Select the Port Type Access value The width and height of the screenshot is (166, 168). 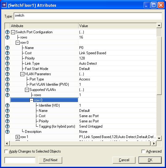tap(117, 79)
